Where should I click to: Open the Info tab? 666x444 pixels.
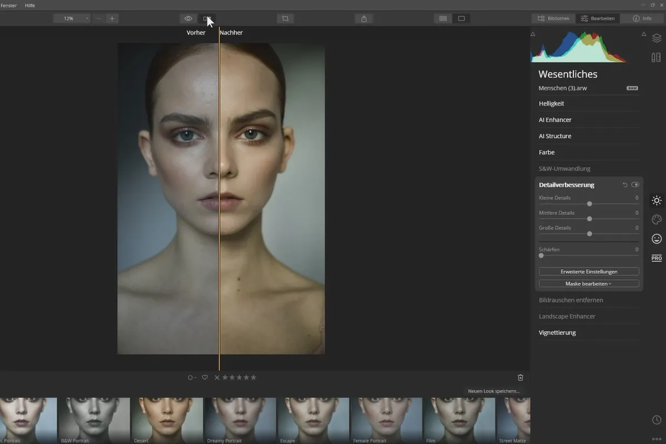642,18
